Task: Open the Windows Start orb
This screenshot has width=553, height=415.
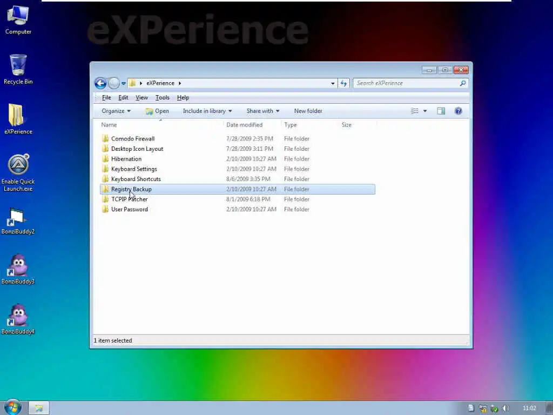Action: (x=13, y=407)
